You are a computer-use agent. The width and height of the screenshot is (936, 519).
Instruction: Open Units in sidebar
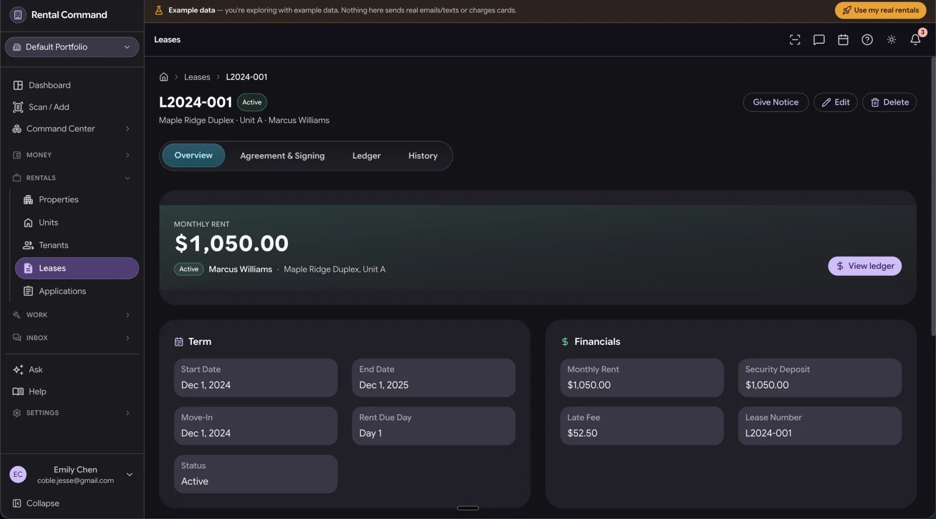point(77,223)
